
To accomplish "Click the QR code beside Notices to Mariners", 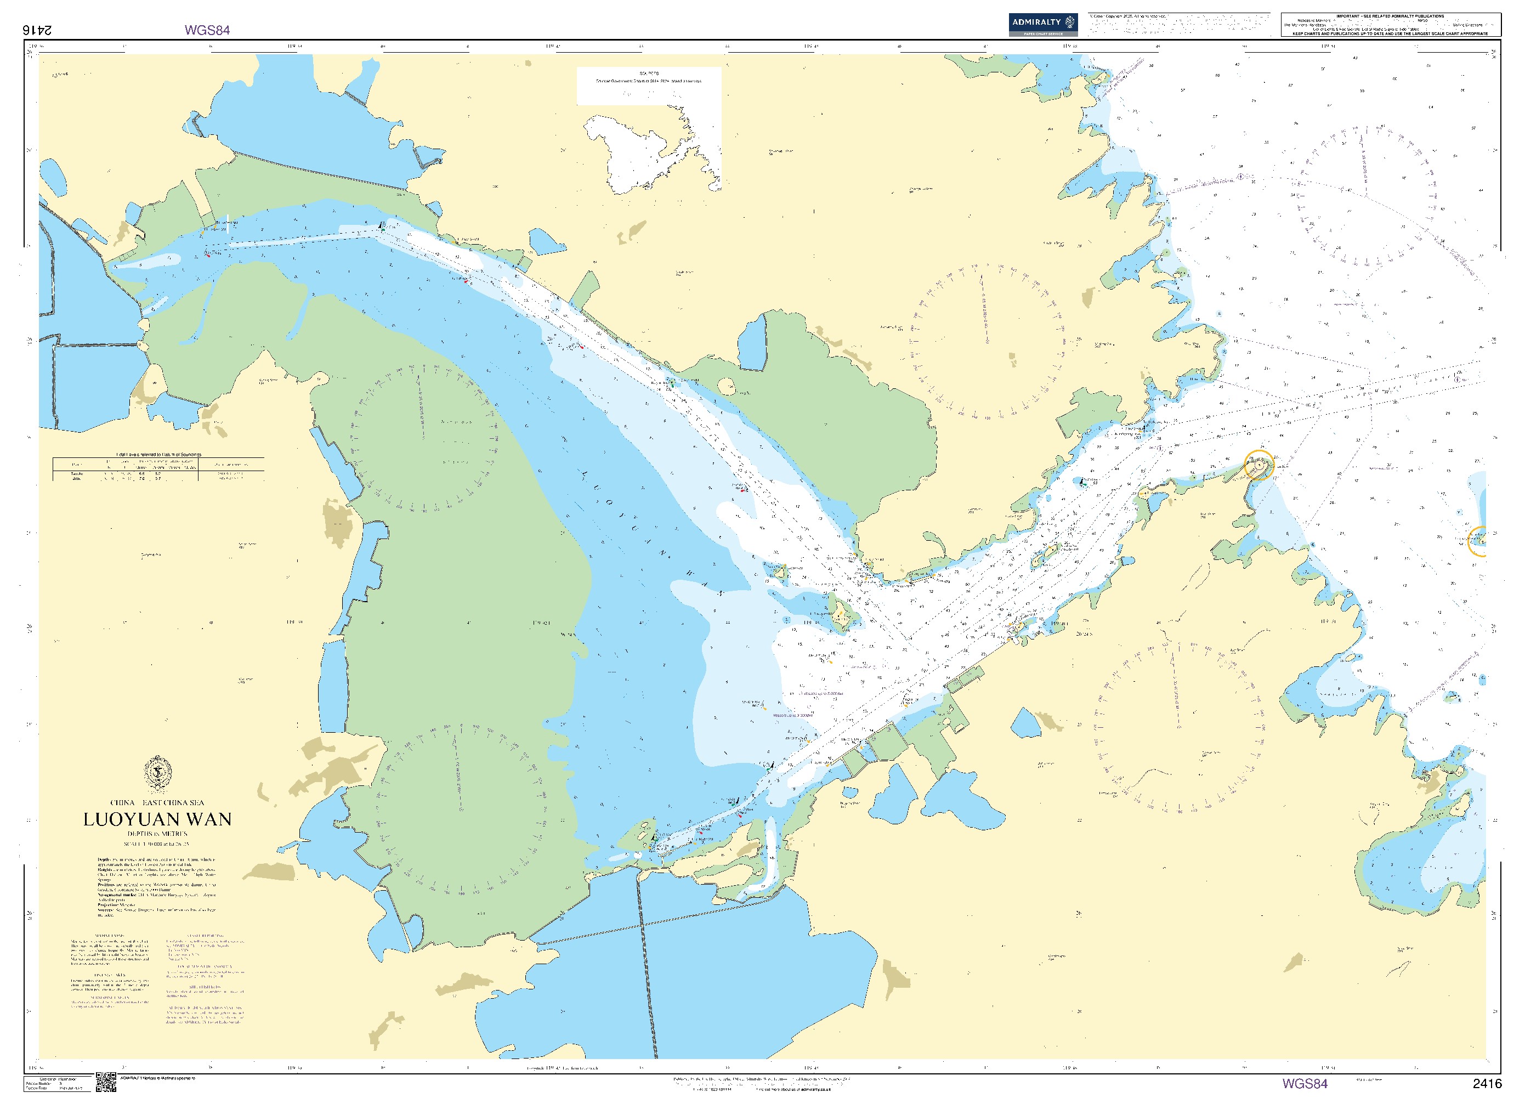I will click(x=106, y=1082).
